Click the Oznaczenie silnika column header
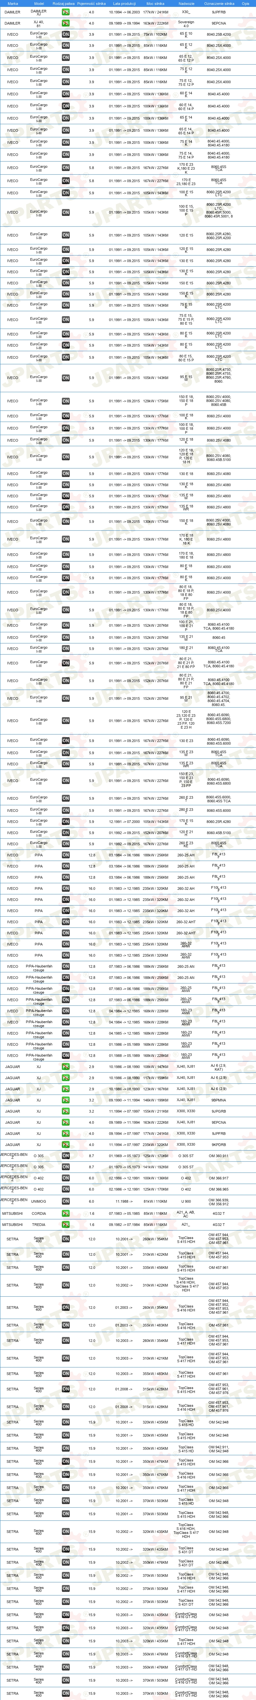The width and height of the screenshot is (256, 1700). click(219, 3)
